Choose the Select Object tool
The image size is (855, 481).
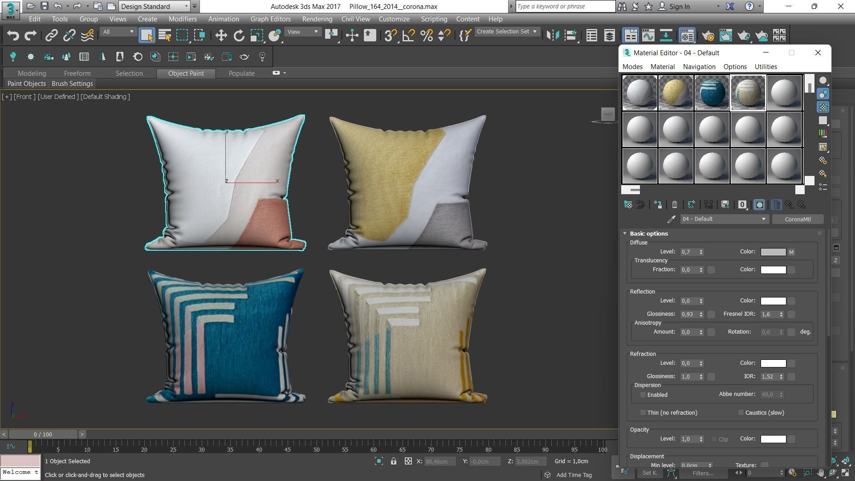(147, 36)
